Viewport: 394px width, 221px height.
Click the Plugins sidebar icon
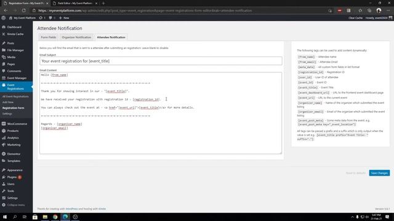pyautogui.click(x=4, y=177)
